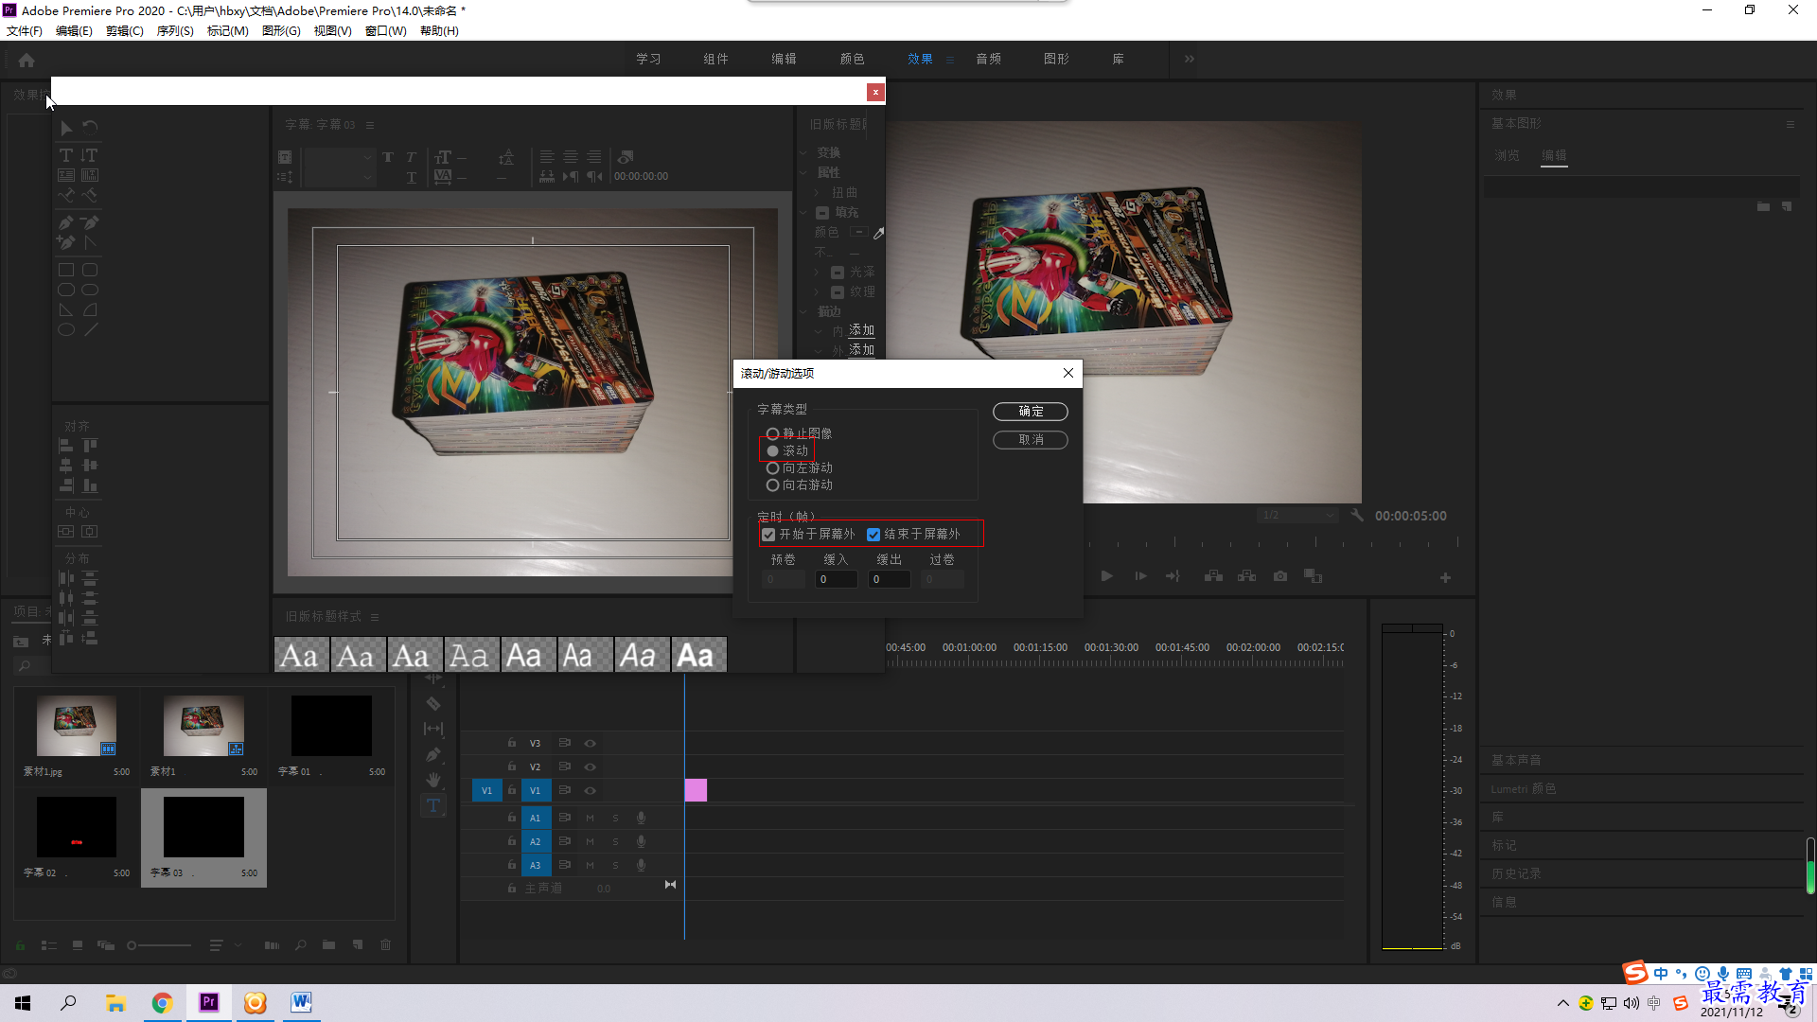Select the Hand tool in timeline tools
The image size is (1817, 1022).
(433, 780)
